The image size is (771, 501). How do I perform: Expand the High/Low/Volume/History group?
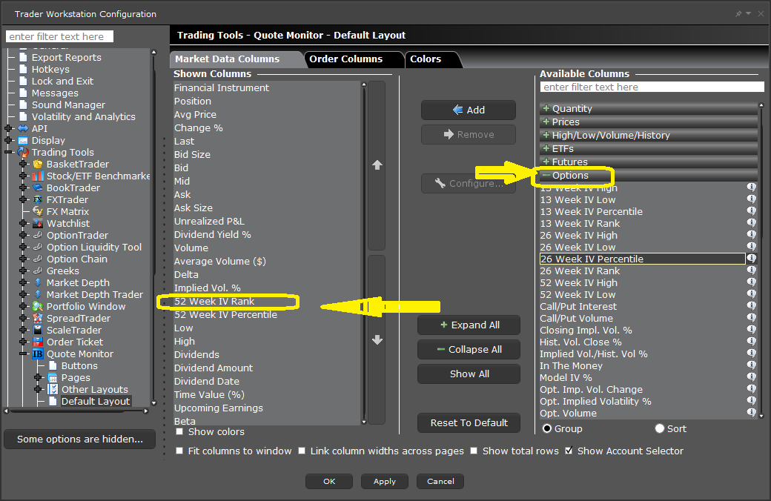coord(546,135)
